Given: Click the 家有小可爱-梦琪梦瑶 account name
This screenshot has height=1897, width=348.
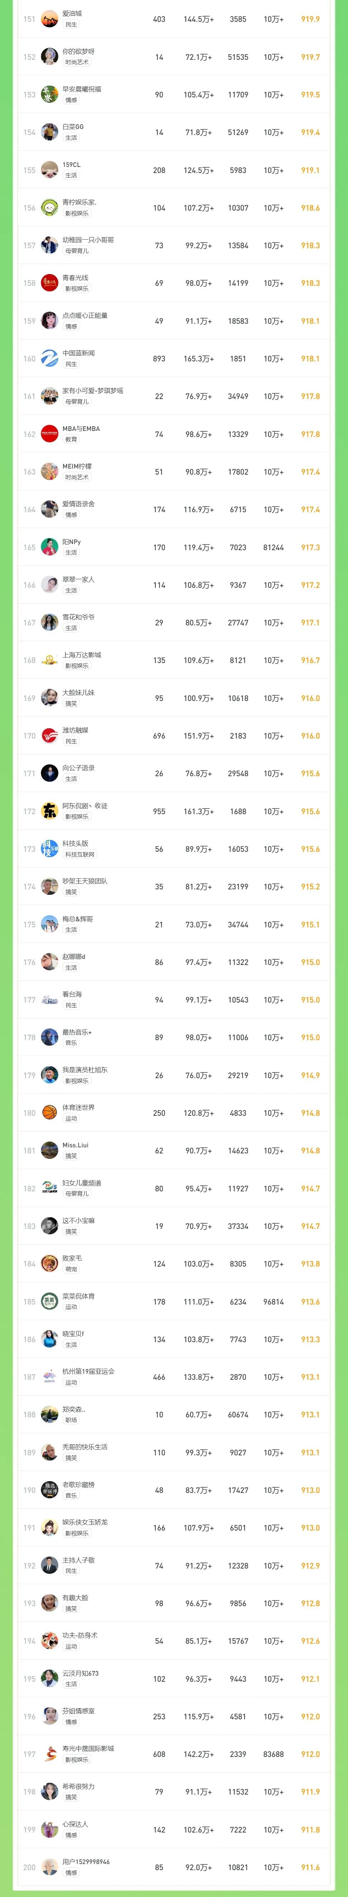Looking at the screenshot, I should 93,390.
